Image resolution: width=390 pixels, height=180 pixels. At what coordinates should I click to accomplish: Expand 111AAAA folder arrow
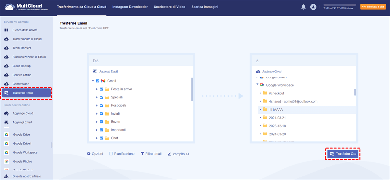pos(260,109)
